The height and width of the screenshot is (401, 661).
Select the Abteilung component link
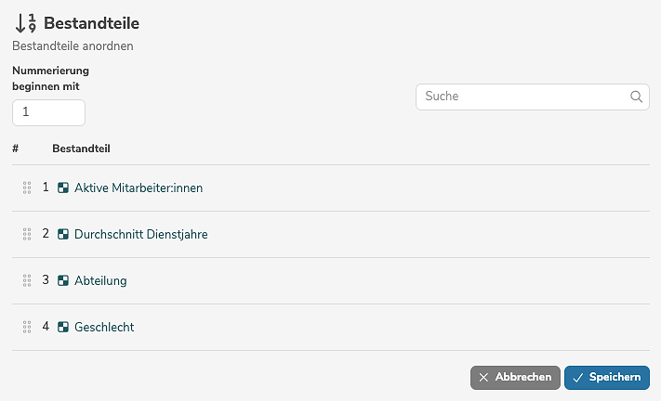(100, 280)
